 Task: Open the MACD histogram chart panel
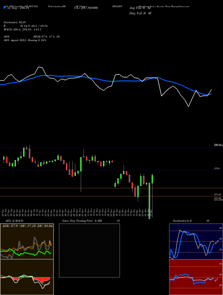point(27,277)
